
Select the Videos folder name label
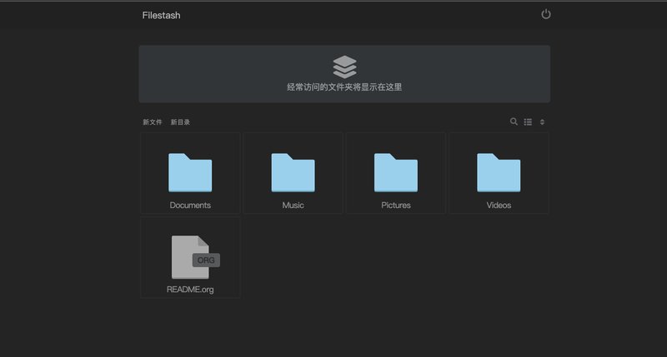click(x=499, y=205)
